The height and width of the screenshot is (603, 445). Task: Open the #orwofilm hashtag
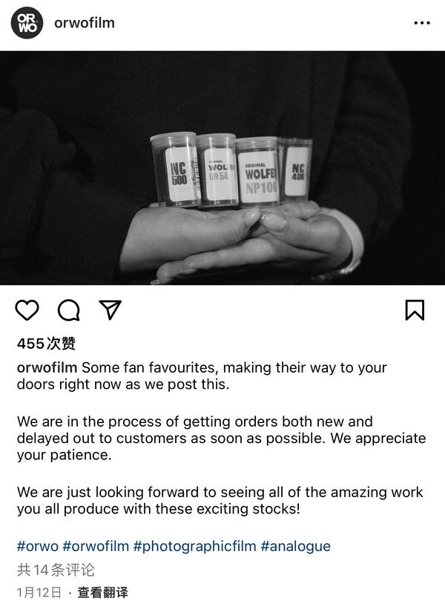click(x=96, y=547)
